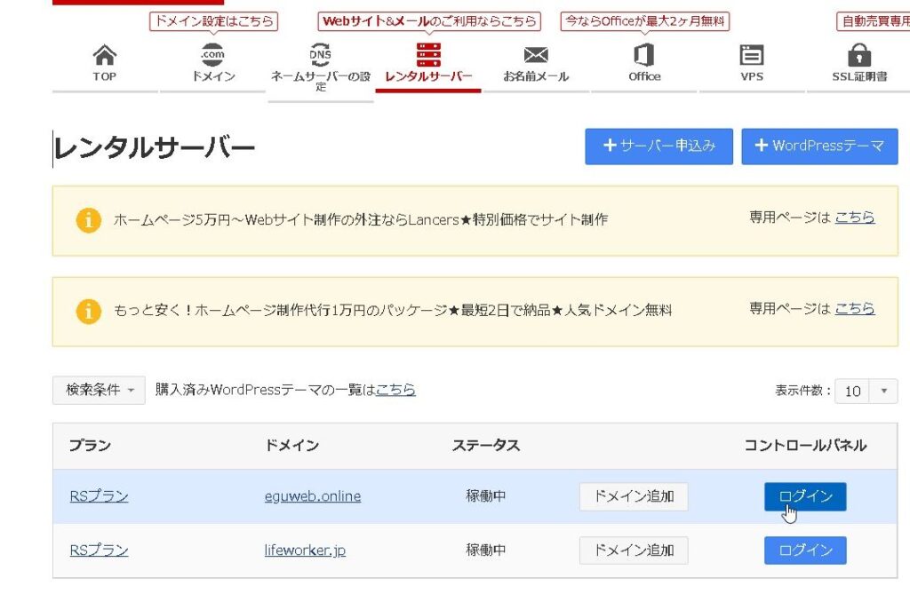Open the VPS icon
This screenshot has width=910, height=594.
tap(752, 57)
